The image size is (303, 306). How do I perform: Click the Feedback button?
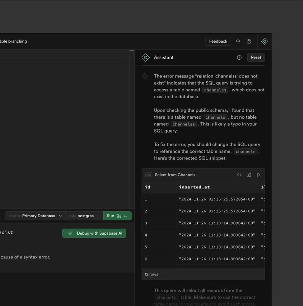[218, 42]
